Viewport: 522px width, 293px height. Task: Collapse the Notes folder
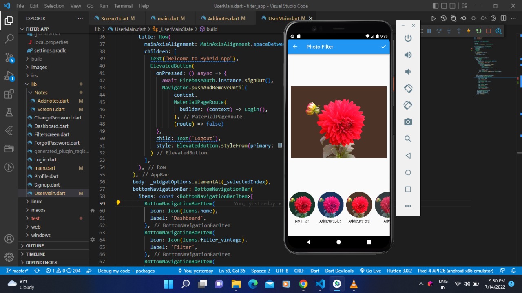[53, 93]
